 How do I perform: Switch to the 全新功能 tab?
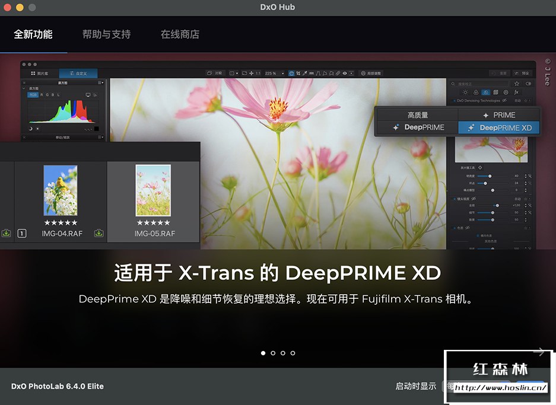point(33,34)
